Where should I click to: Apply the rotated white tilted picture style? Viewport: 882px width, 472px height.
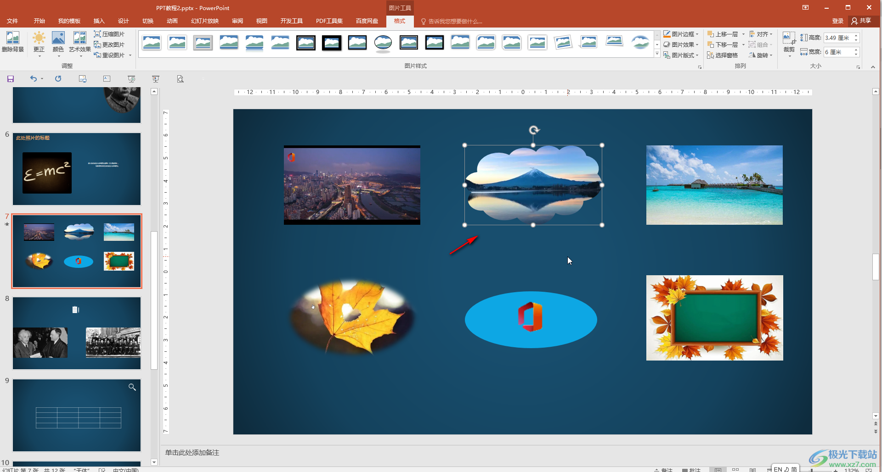pos(563,43)
